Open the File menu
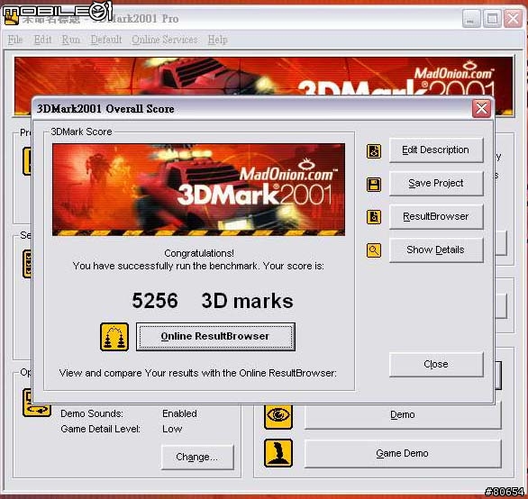 point(15,40)
